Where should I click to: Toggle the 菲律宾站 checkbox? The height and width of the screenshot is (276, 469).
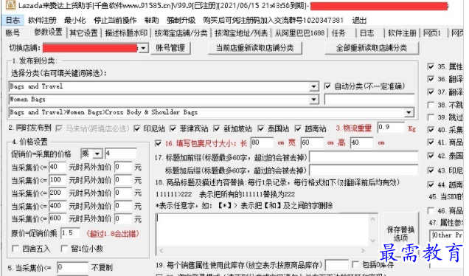(173, 128)
